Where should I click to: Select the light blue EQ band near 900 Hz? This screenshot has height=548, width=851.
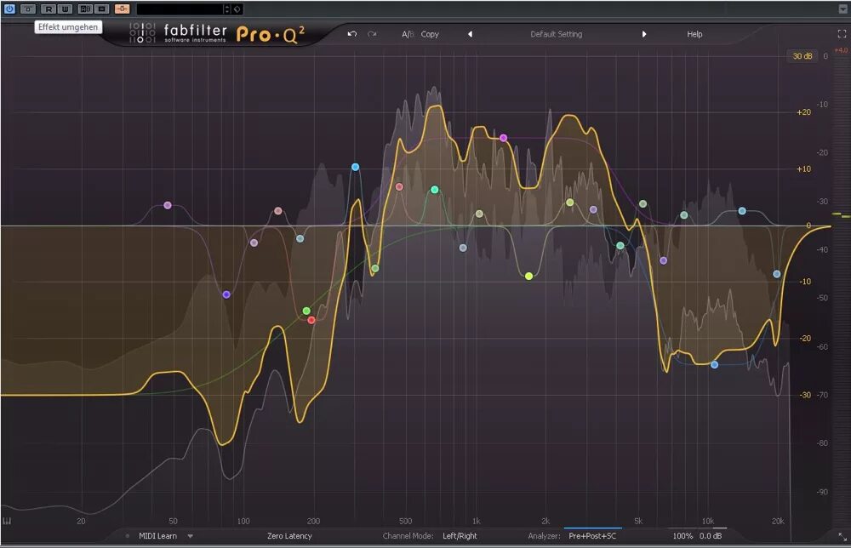pos(463,248)
